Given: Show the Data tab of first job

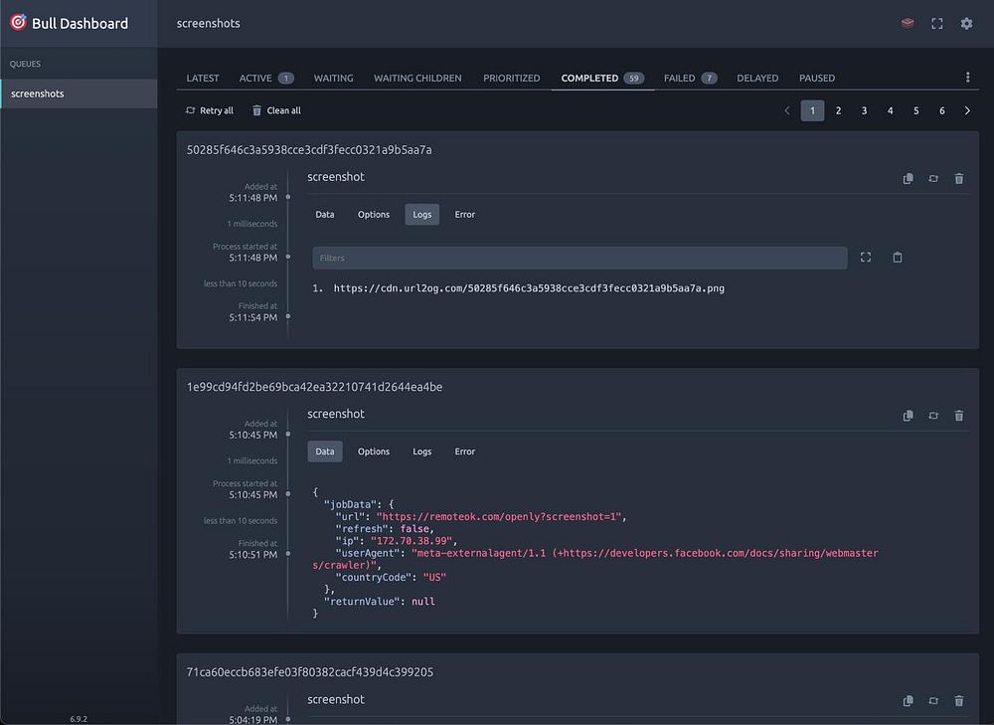Looking at the screenshot, I should click(x=325, y=215).
